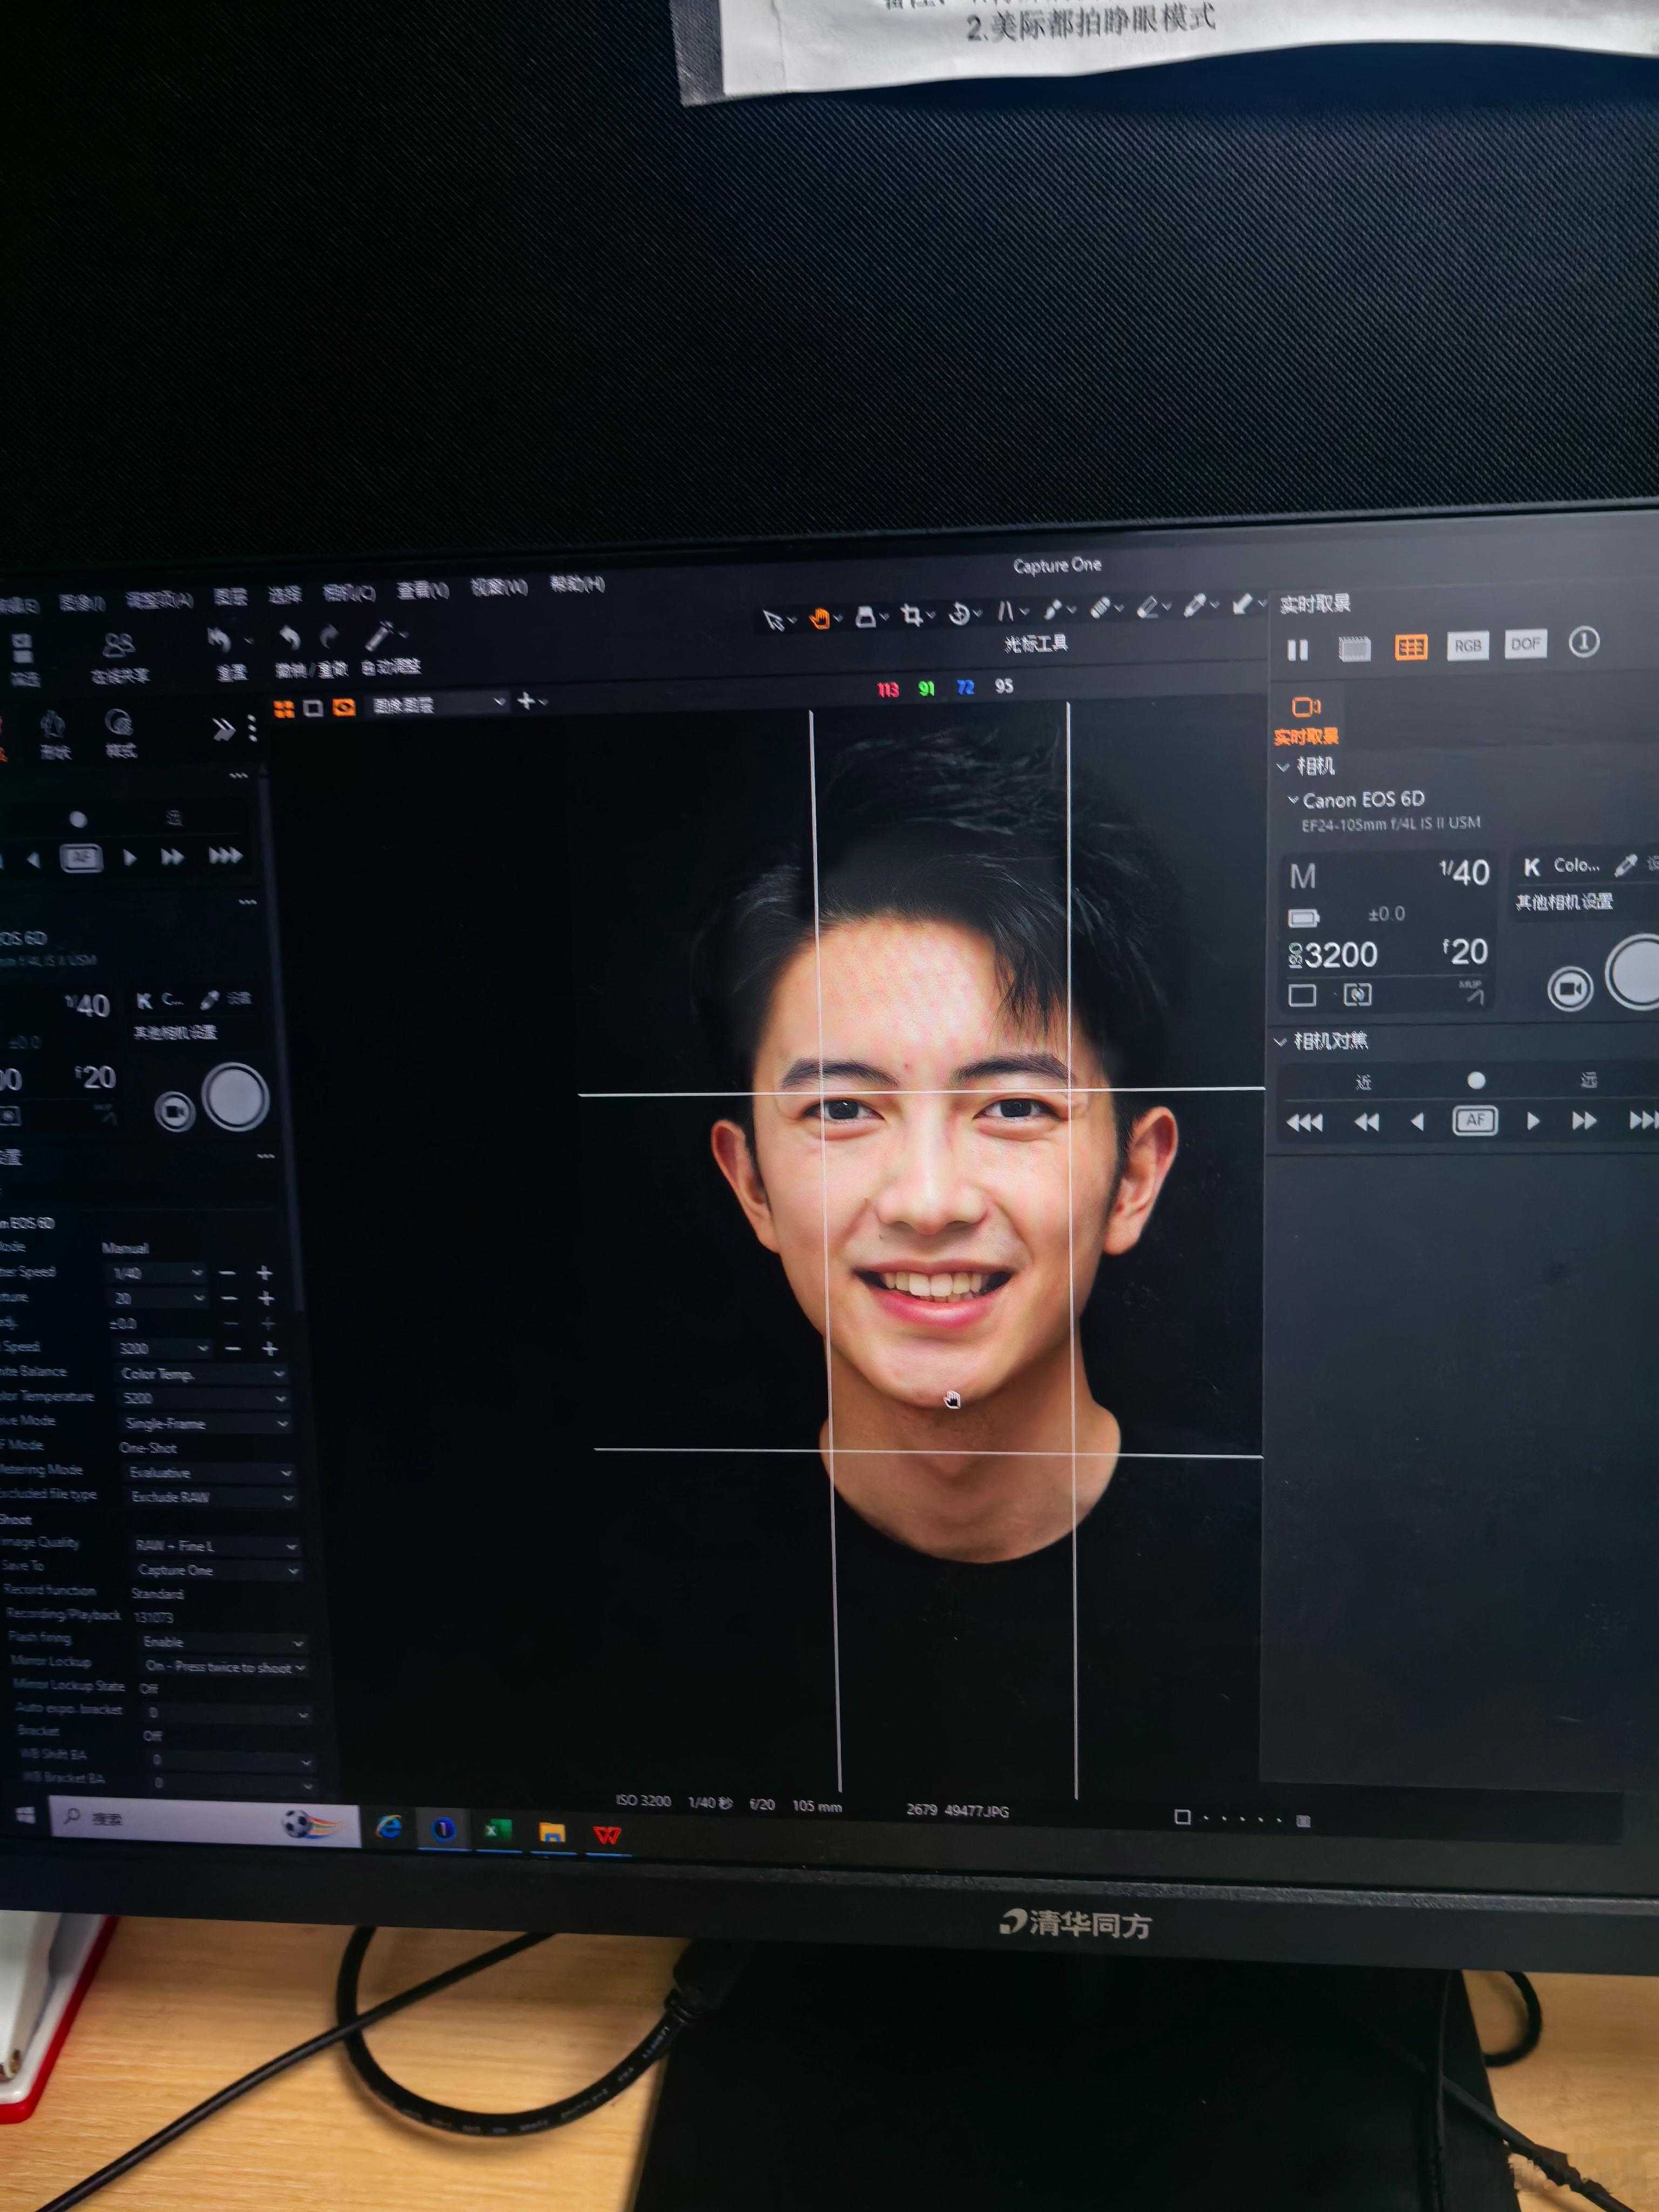Click the focus position dot in left panel
1659x2212 pixels.
tap(78, 820)
